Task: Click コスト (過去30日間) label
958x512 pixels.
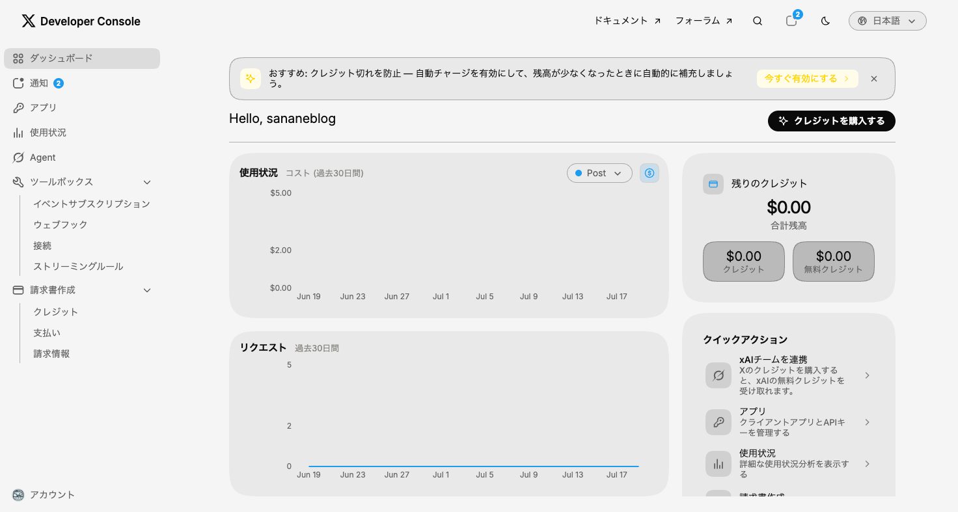Action: pos(325,173)
